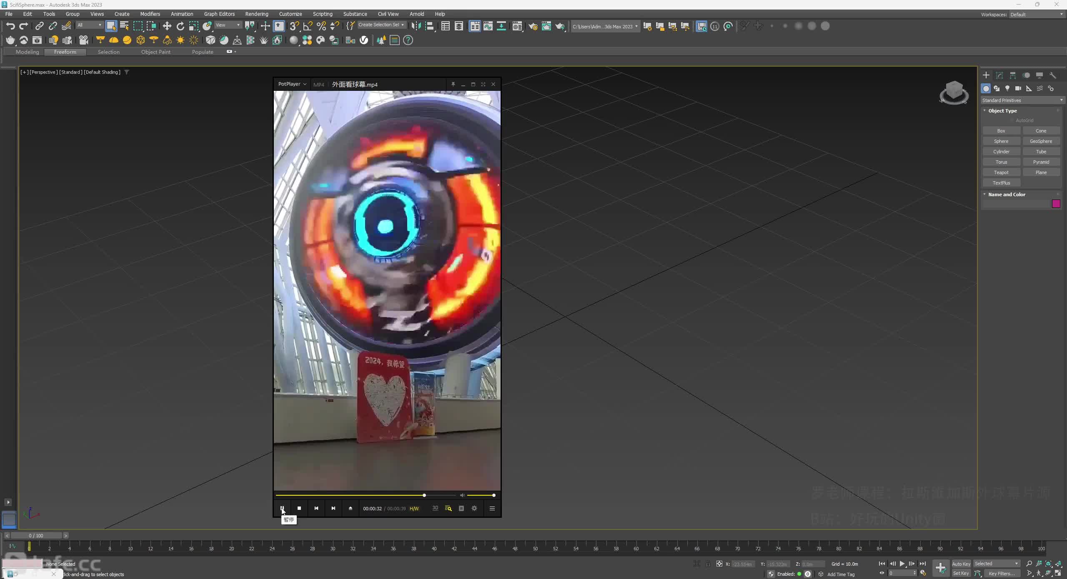Pause the video in PotPlayer
Image resolution: width=1067 pixels, height=579 pixels.
pos(282,508)
